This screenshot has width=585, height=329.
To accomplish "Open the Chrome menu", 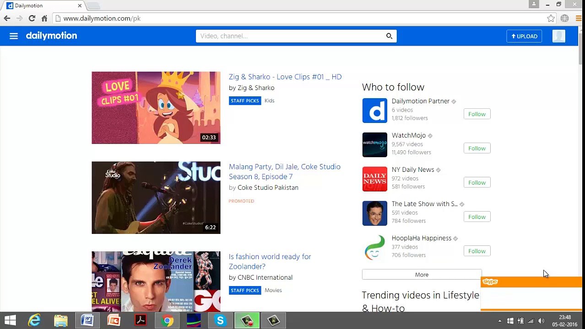I will [579, 18].
